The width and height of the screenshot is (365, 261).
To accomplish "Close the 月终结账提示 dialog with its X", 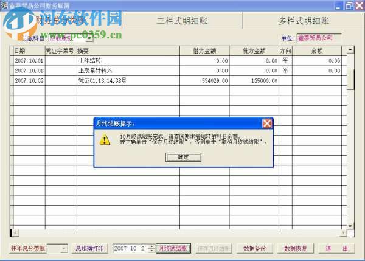I will tap(267, 124).
